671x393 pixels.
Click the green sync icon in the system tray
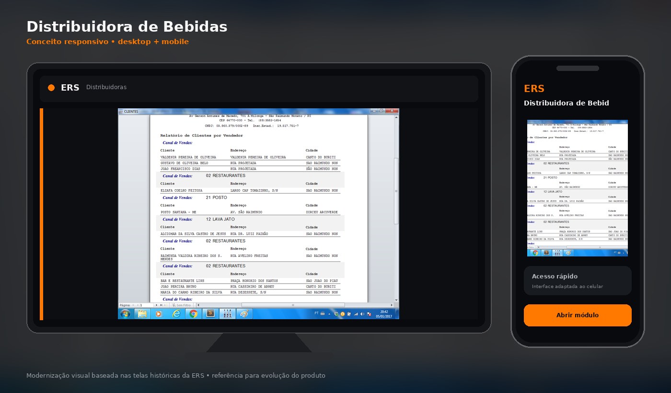tap(336, 314)
